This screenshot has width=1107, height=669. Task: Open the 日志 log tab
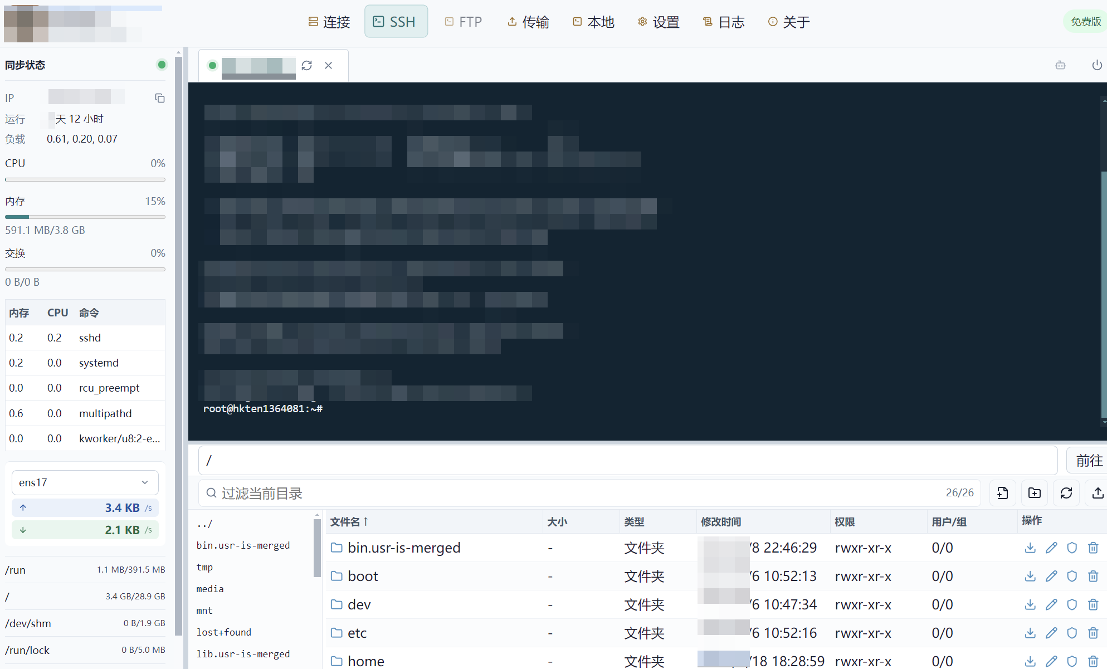click(724, 22)
